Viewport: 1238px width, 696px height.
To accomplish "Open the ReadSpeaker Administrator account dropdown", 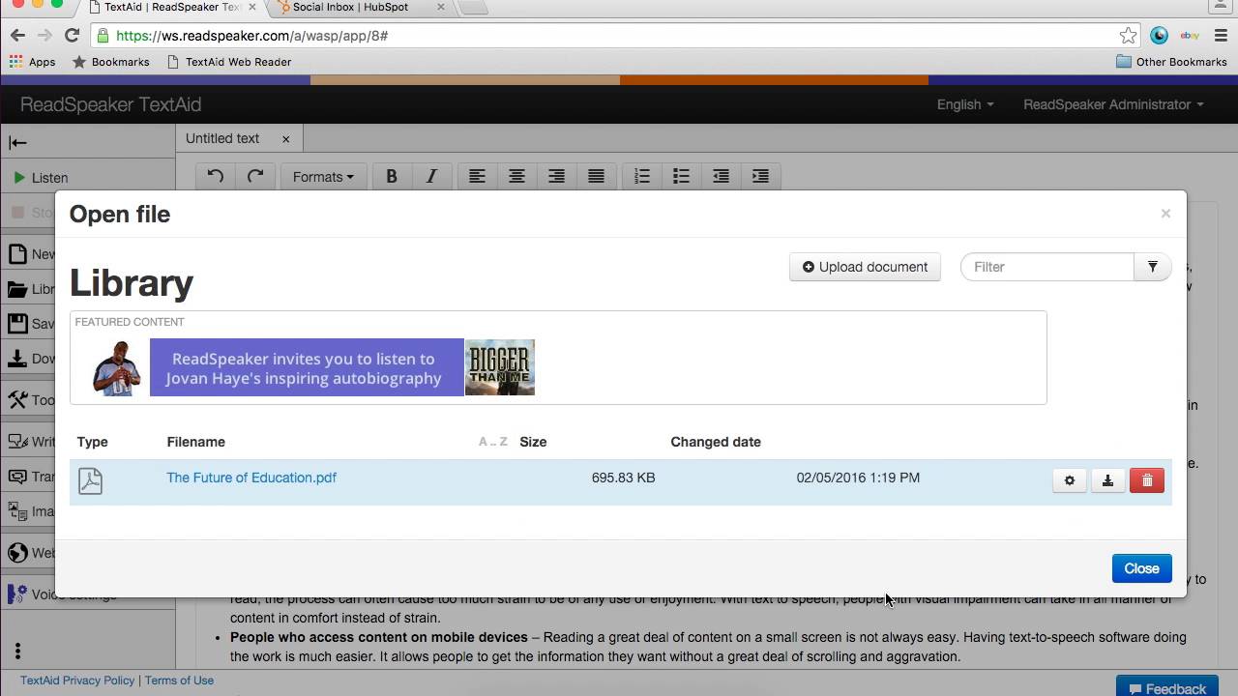I will coord(1113,104).
